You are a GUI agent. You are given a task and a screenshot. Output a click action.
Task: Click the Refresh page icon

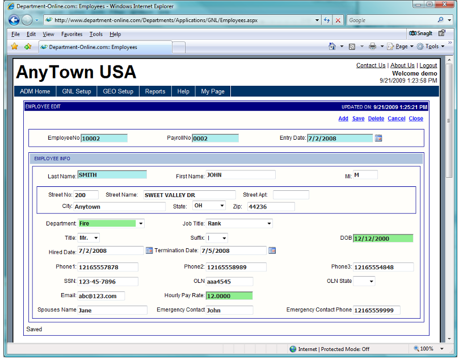[x=327, y=20]
